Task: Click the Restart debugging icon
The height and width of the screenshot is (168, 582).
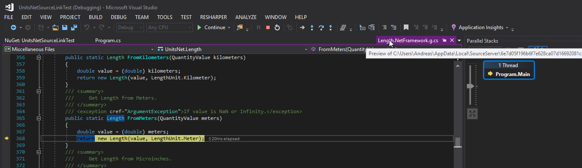Action: (x=277, y=27)
